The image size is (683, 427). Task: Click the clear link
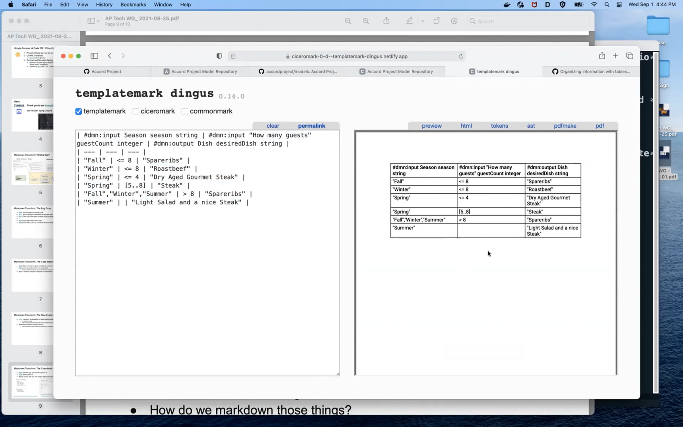click(273, 126)
